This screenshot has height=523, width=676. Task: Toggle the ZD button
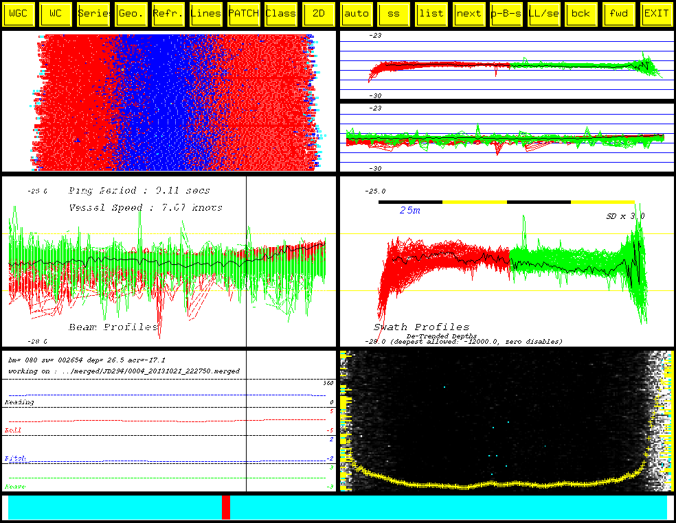319,14
